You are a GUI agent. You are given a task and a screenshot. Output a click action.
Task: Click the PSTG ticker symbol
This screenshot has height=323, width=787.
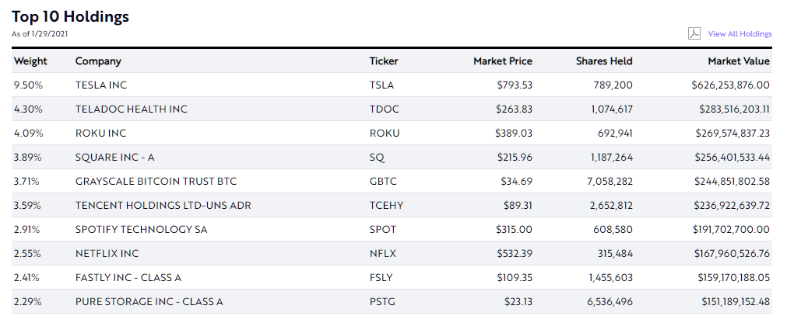tap(382, 302)
